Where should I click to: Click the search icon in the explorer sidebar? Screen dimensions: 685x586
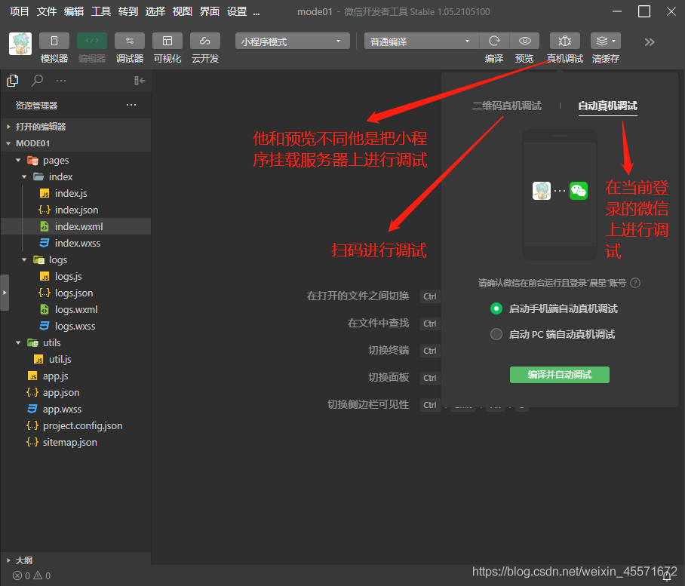pos(36,79)
